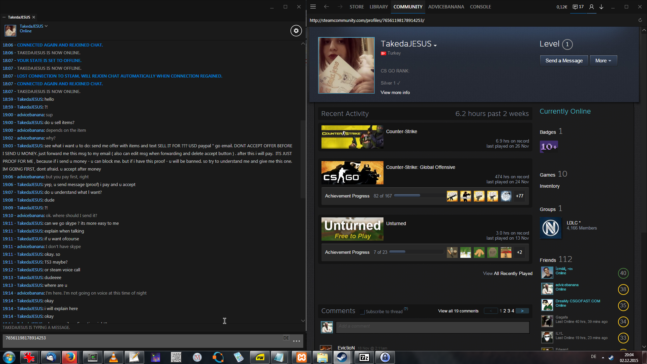Image resolution: width=647 pixels, height=364 pixels.
Task: Open chat settings gear icon
Action: point(296,31)
